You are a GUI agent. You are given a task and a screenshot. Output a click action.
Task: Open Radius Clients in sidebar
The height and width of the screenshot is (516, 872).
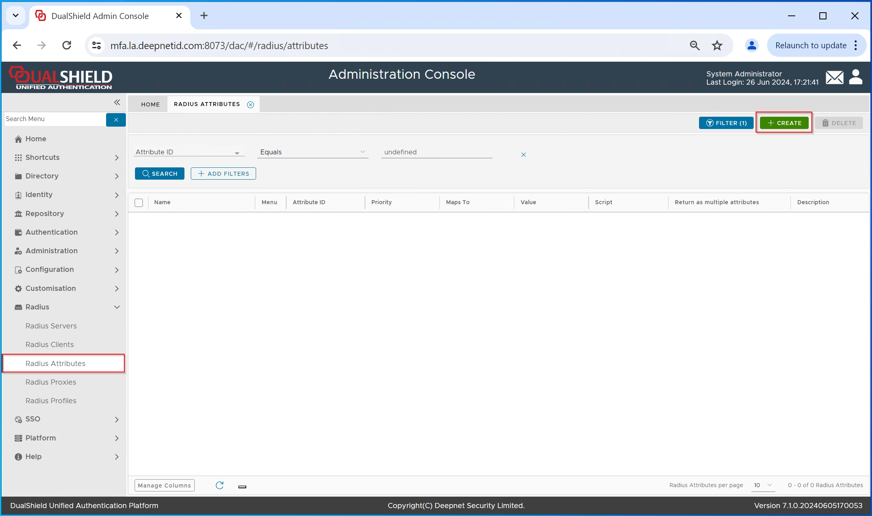tap(49, 345)
